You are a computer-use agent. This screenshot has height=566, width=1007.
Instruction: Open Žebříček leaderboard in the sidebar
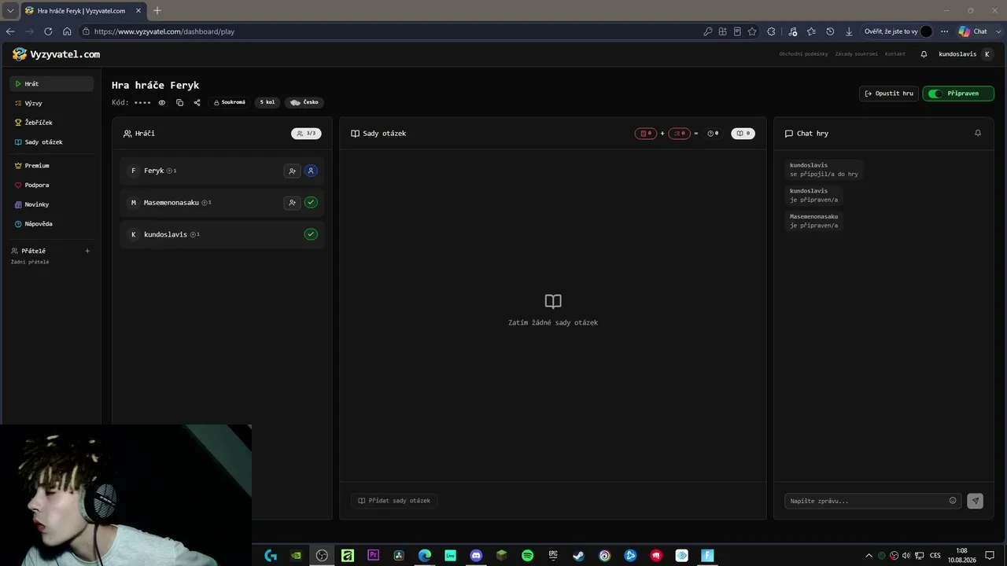(51, 123)
